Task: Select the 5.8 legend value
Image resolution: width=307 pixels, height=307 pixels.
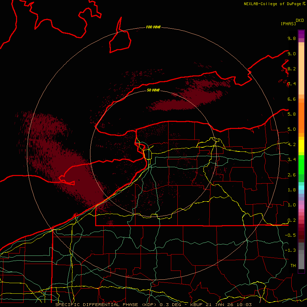Action: (x=292, y=114)
